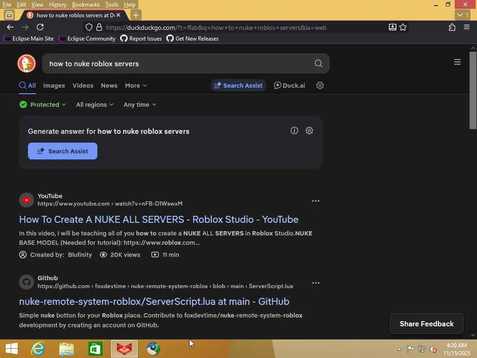Click the Action Center flag tray icon
The height and width of the screenshot is (358, 477).
[x=410, y=349]
